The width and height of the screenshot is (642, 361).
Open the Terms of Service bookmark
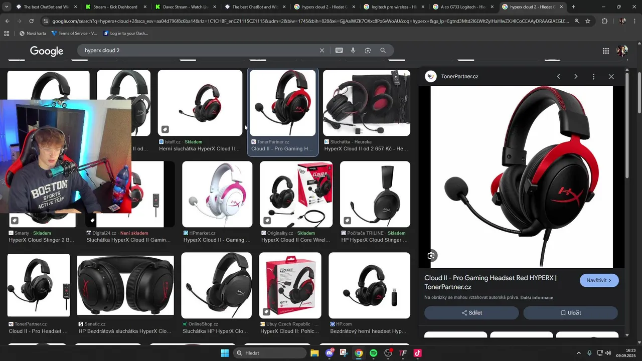pyautogui.click(x=74, y=33)
